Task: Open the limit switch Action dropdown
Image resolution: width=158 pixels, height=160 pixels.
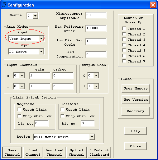Action: pyautogui.click(x=92, y=137)
